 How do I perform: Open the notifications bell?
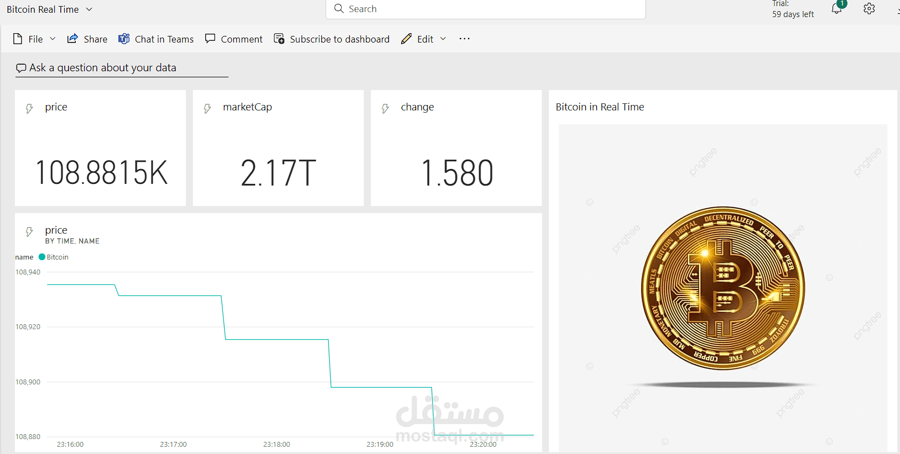[x=837, y=8]
